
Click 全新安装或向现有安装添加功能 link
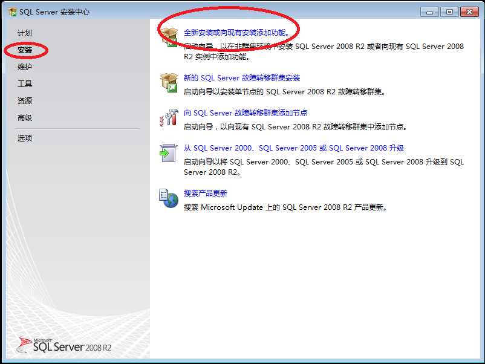click(236, 33)
